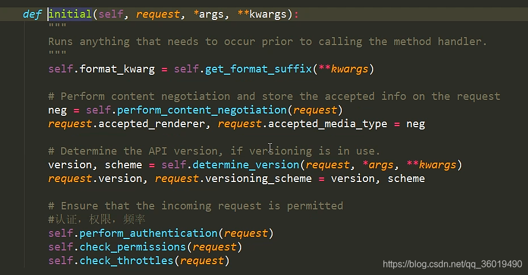The width and height of the screenshot is (528, 275).
Task: Click the Chinese comment '#认证，权限，频率'
Action: point(97,220)
